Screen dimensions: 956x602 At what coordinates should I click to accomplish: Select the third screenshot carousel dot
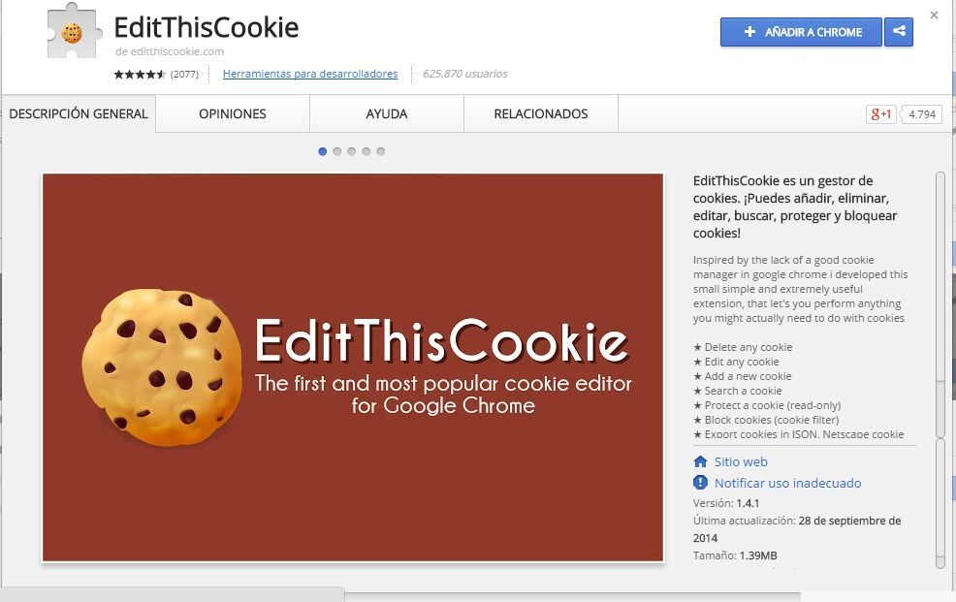coord(352,152)
